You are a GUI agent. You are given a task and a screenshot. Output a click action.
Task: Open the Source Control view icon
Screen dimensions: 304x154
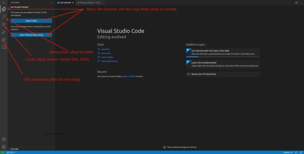tap(4, 24)
